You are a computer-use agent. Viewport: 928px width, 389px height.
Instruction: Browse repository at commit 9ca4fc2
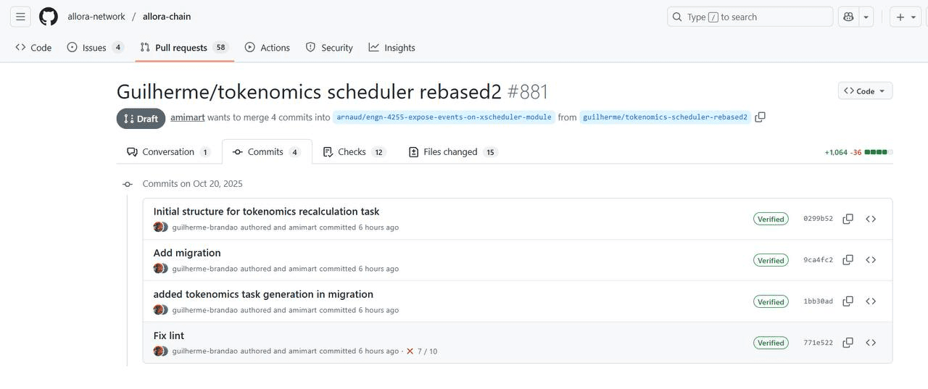pyautogui.click(x=871, y=260)
